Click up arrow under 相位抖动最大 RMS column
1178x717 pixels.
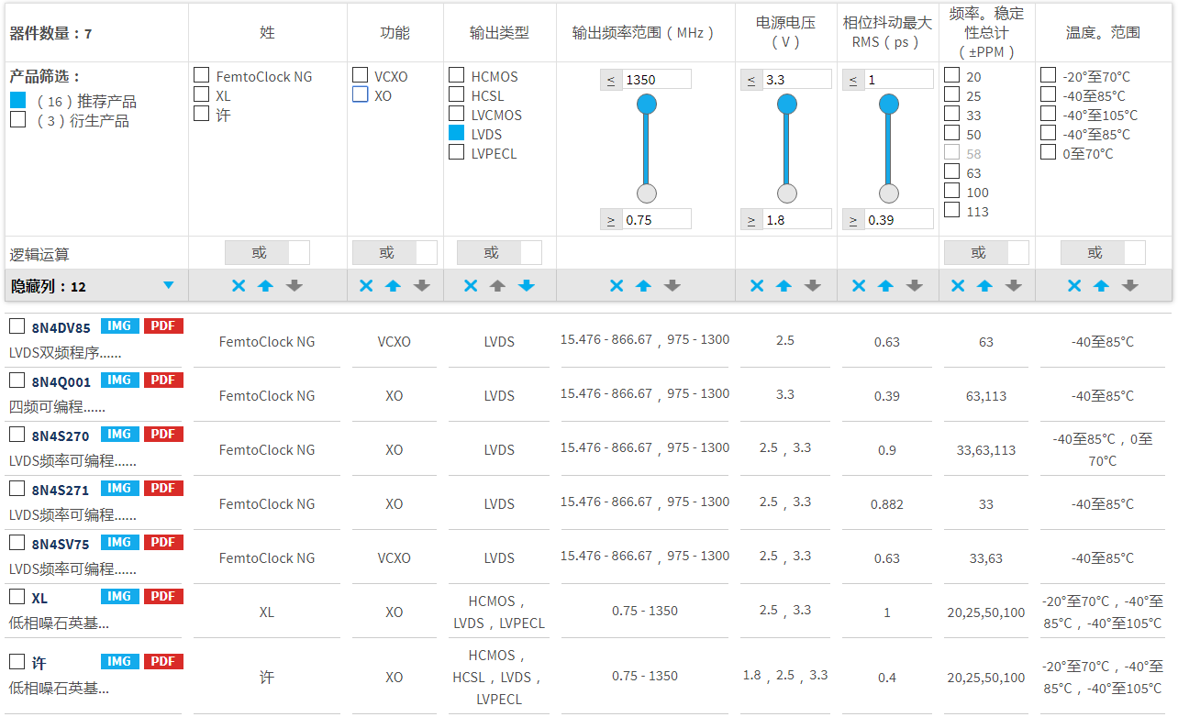885,286
